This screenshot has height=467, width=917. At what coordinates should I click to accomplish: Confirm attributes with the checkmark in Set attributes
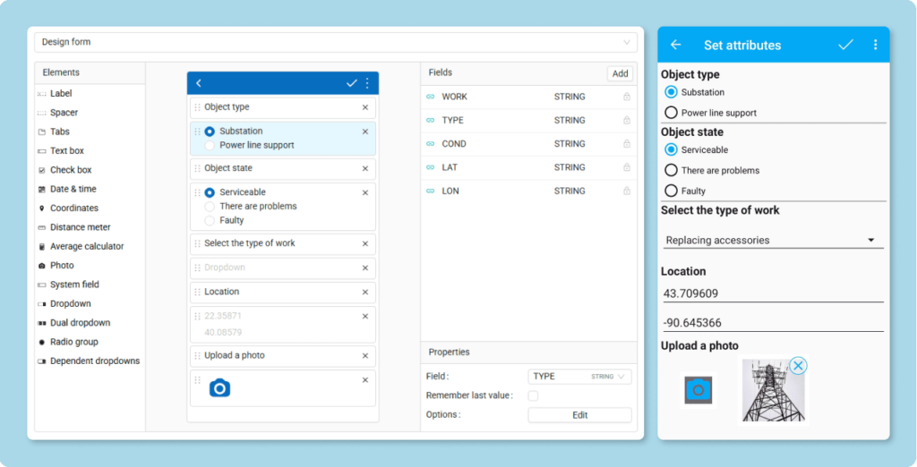(845, 45)
